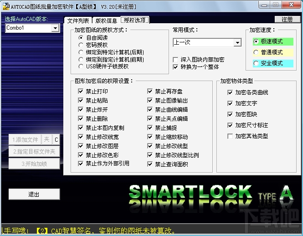Choose 绑定到指定计算机(前期) option
The height and width of the screenshot is (236, 303).
click(x=81, y=59)
